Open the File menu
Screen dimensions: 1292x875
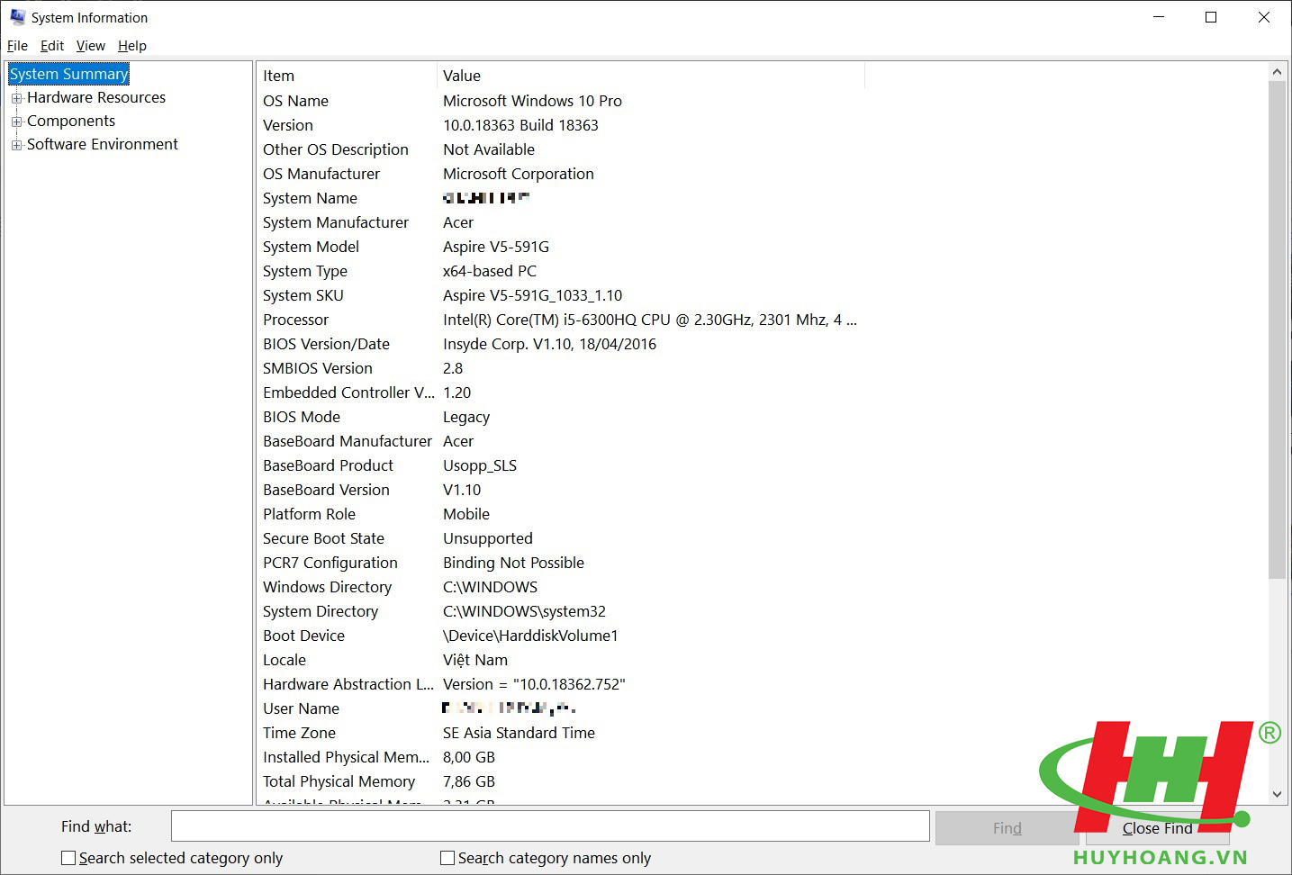point(17,46)
